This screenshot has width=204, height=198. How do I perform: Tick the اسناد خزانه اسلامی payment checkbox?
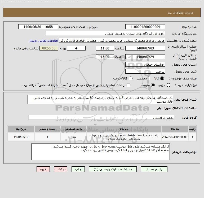(x=128, y=85)
